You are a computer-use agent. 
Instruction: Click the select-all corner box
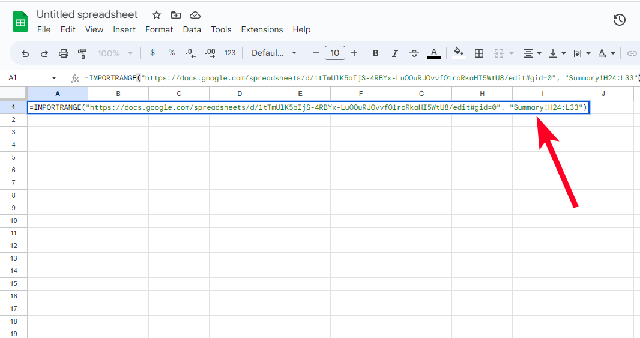point(13,94)
